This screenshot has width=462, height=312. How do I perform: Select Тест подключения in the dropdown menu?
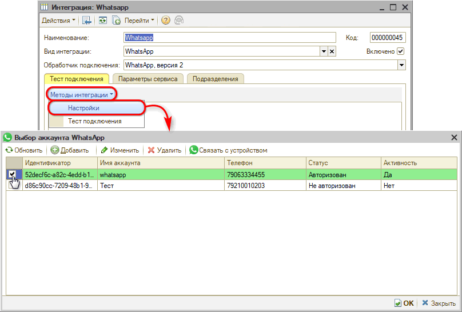pyautogui.click(x=94, y=121)
